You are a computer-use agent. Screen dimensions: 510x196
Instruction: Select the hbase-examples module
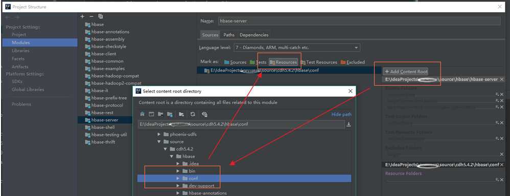point(105,68)
